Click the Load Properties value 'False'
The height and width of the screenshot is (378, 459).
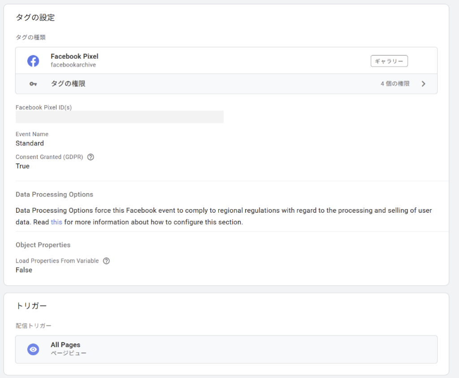point(24,270)
